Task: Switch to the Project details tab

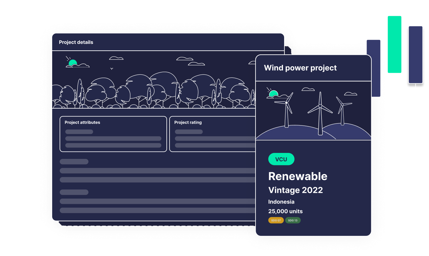Action: [76, 42]
